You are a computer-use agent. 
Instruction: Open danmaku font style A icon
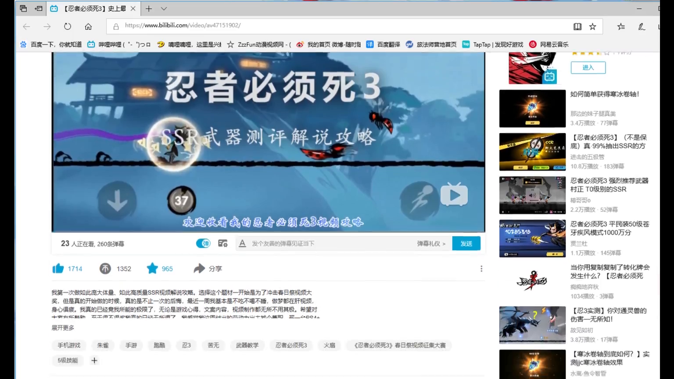(x=242, y=243)
